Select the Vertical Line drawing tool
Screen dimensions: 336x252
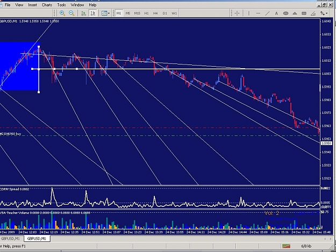click(x=249, y=13)
